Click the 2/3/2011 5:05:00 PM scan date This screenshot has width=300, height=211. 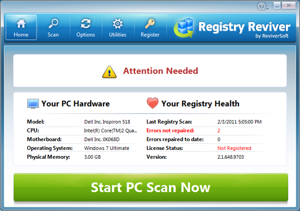click(239, 122)
